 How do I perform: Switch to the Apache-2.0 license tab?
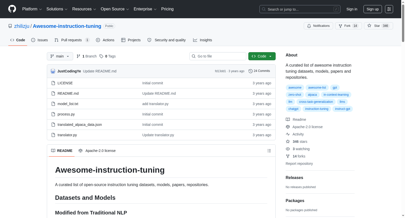tap(97, 151)
